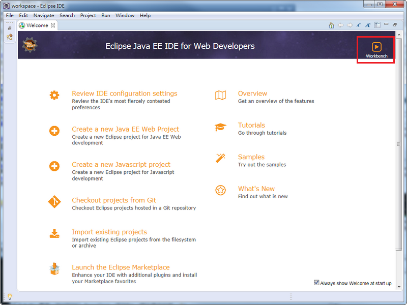Click the Workbench play icon
The width and height of the screenshot is (407, 305).
coord(376,47)
